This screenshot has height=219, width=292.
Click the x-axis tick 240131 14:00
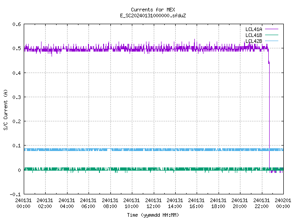175,203
